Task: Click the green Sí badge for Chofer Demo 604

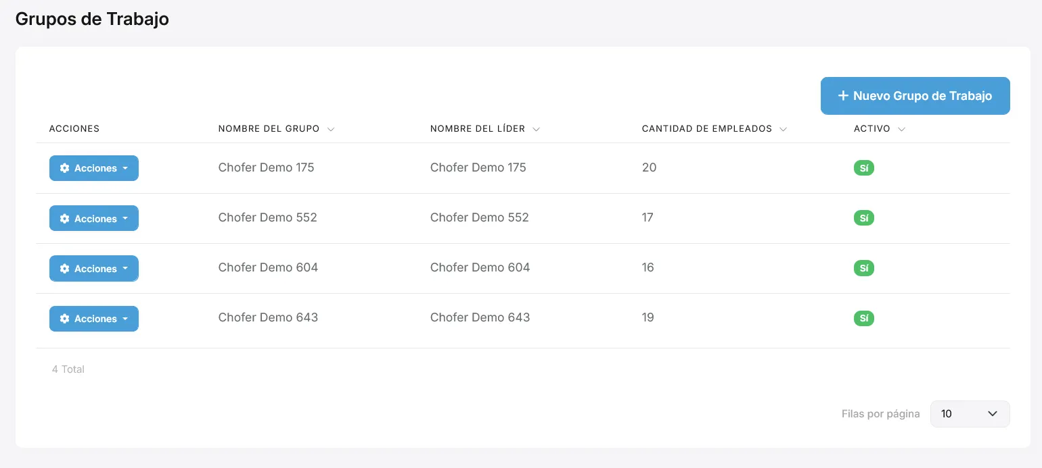Action: pyautogui.click(x=864, y=268)
